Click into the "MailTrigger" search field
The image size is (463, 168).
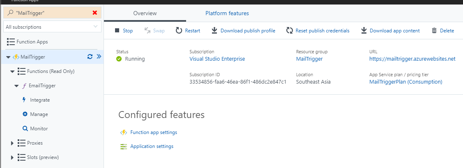tap(52, 13)
